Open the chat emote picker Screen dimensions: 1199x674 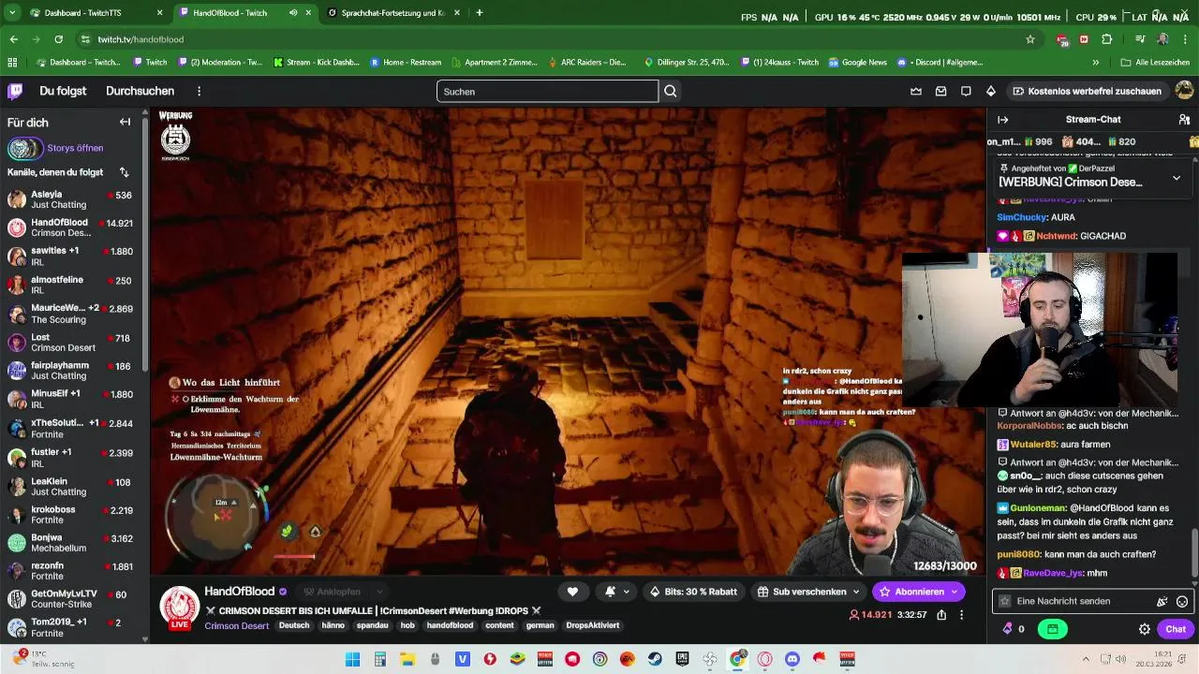1182,602
